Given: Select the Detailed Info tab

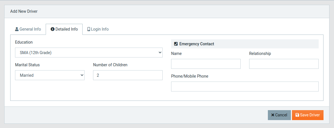Looking at the screenshot, I should [64, 29].
